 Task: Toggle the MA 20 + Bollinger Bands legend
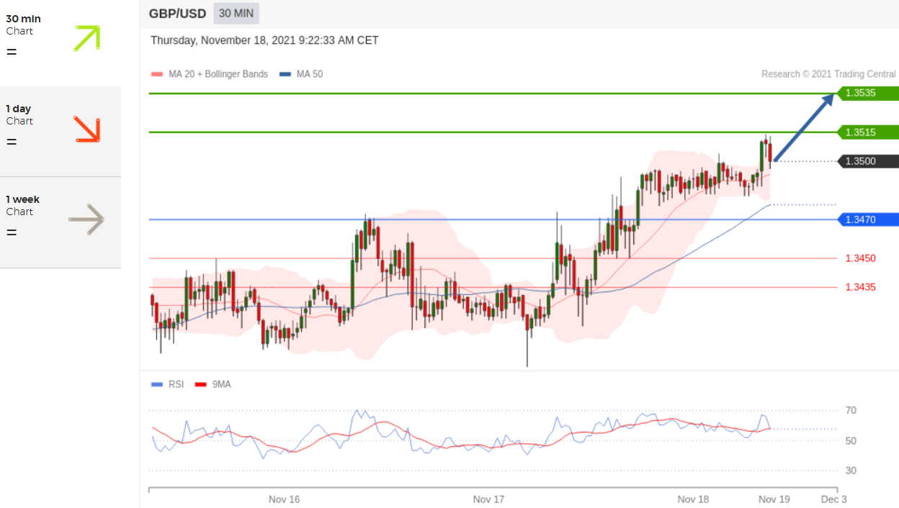[209, 74]
